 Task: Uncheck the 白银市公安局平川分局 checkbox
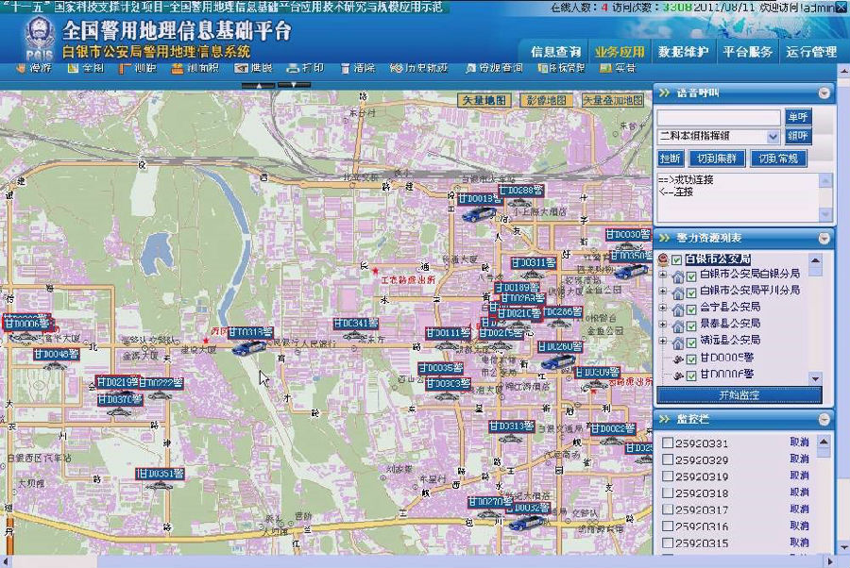(691, 292)
